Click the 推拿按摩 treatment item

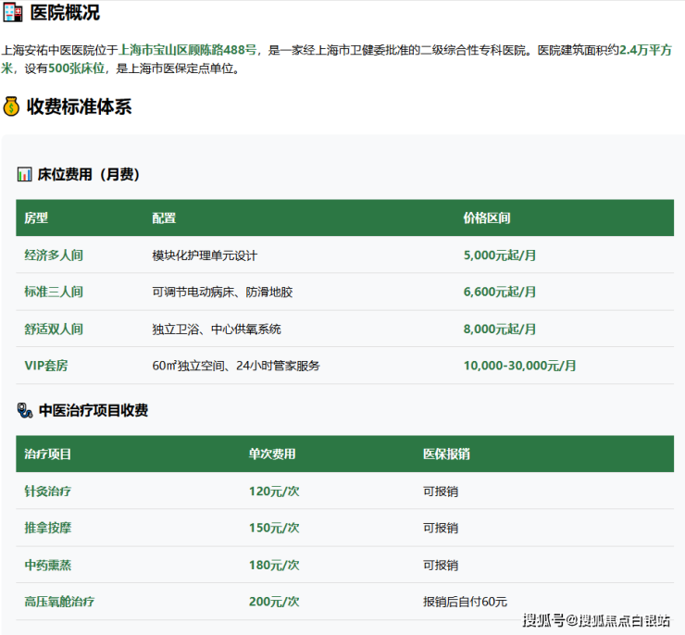[48, 528]
